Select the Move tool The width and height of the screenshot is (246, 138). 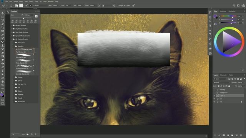[3, 13]
